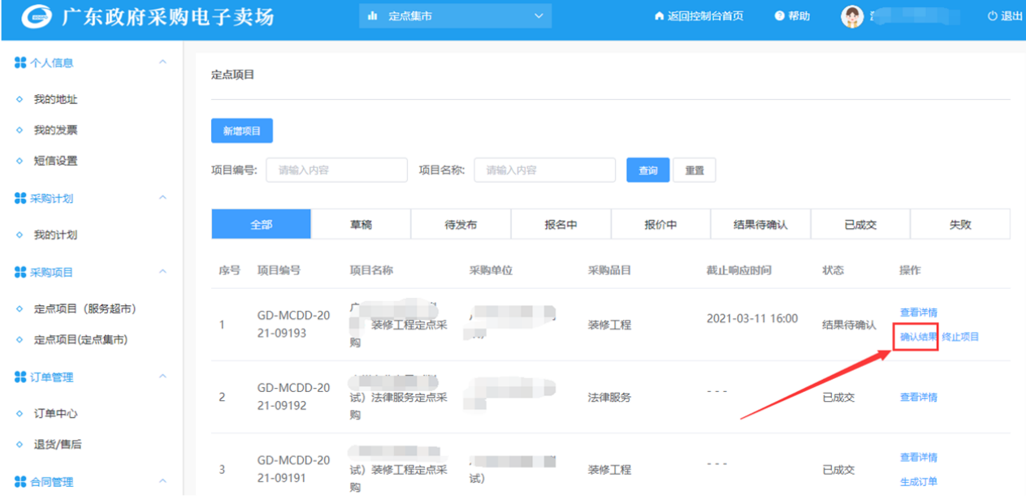Collapse the 采购项目 sidebar section
This screenshot has width=1026, height=504.
click(x=162, y=272)
